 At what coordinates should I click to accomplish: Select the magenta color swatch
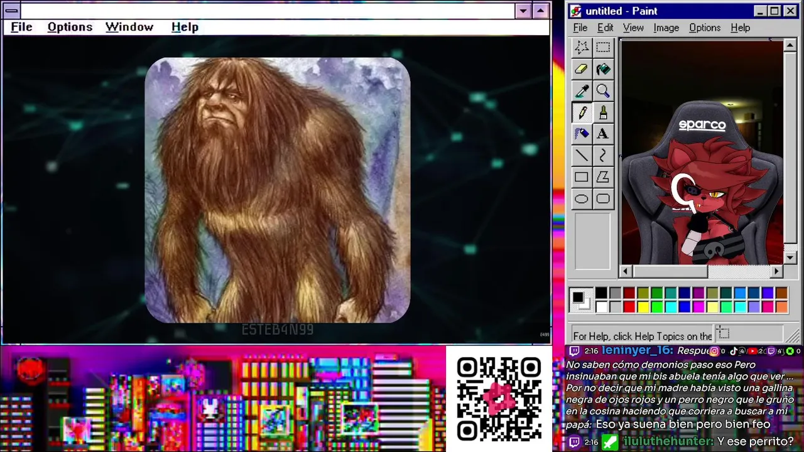tap(698, 307)
